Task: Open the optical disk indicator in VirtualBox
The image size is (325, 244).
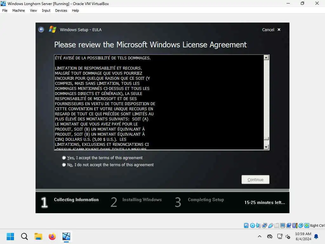Action: click(252, 225)
